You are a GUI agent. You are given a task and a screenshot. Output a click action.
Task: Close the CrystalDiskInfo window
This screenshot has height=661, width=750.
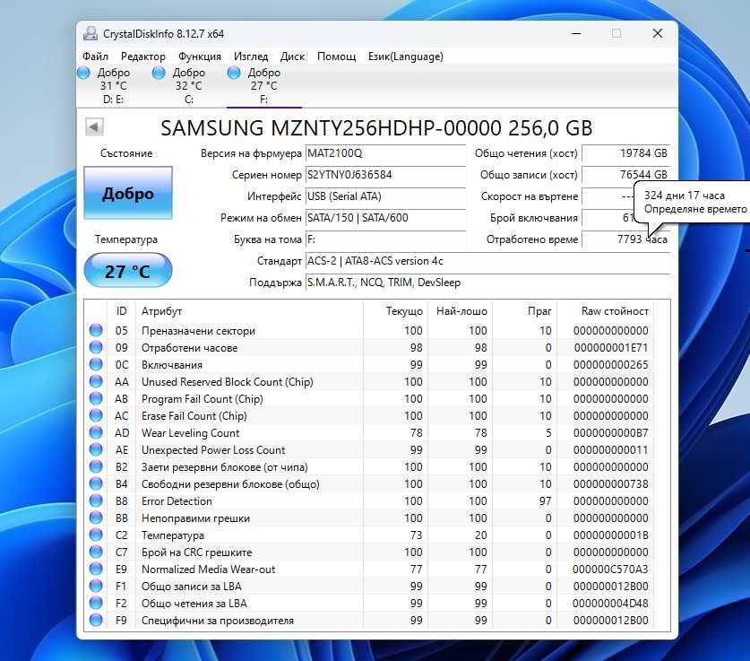point(658,33)
